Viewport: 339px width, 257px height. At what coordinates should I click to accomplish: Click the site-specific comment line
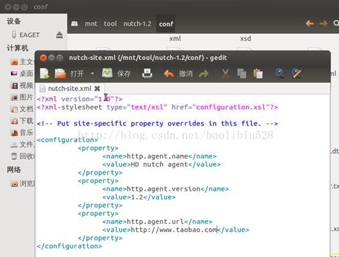[157, 124]
